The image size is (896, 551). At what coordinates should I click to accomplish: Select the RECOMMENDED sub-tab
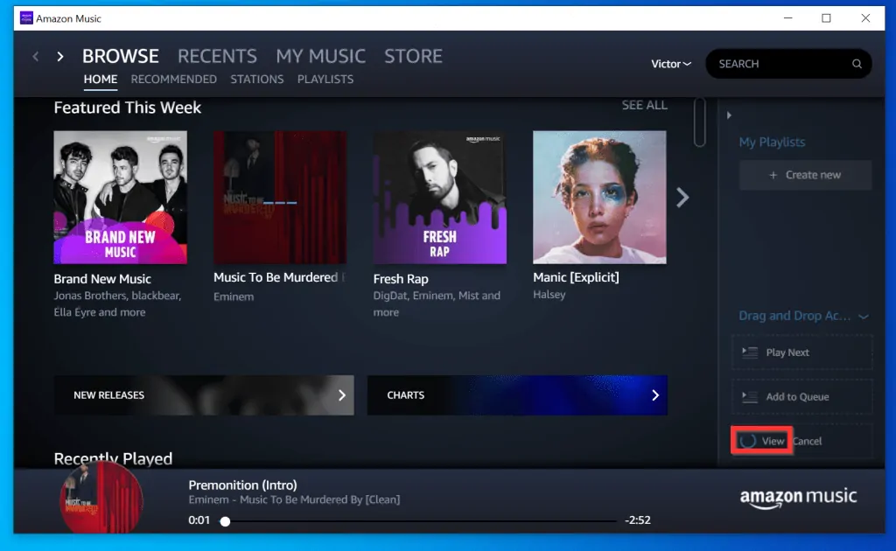click(x=174, y=80)
